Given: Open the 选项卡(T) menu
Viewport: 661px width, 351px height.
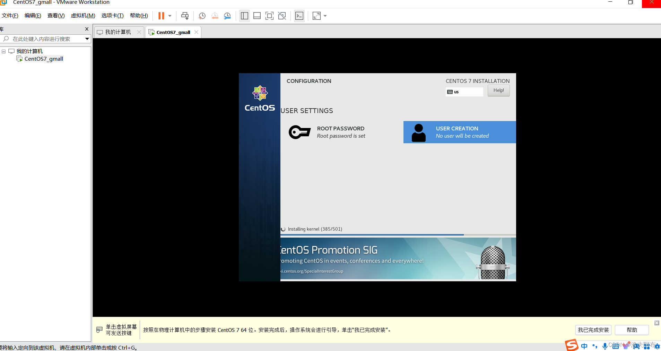Looking at the screenshot, I should coord(113,16).
